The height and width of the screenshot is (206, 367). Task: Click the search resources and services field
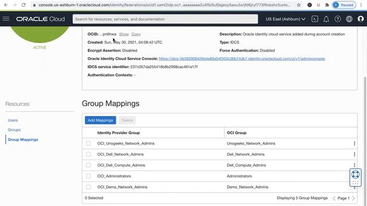[165, 19]
